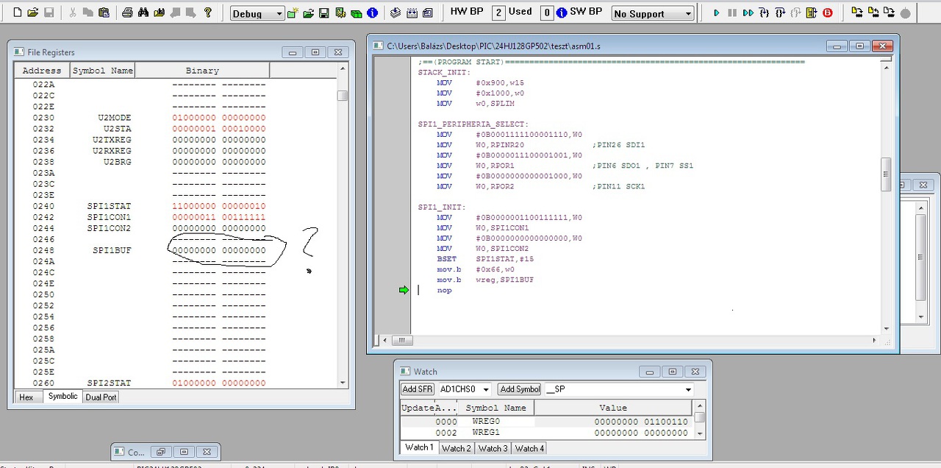Screen dimensions: 941x468
Task: Open the No Support dropdown
Action: [688, 14]
